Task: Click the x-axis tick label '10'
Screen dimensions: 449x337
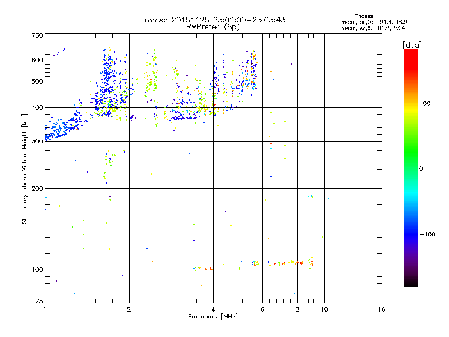Action: (x=324, y=309)
